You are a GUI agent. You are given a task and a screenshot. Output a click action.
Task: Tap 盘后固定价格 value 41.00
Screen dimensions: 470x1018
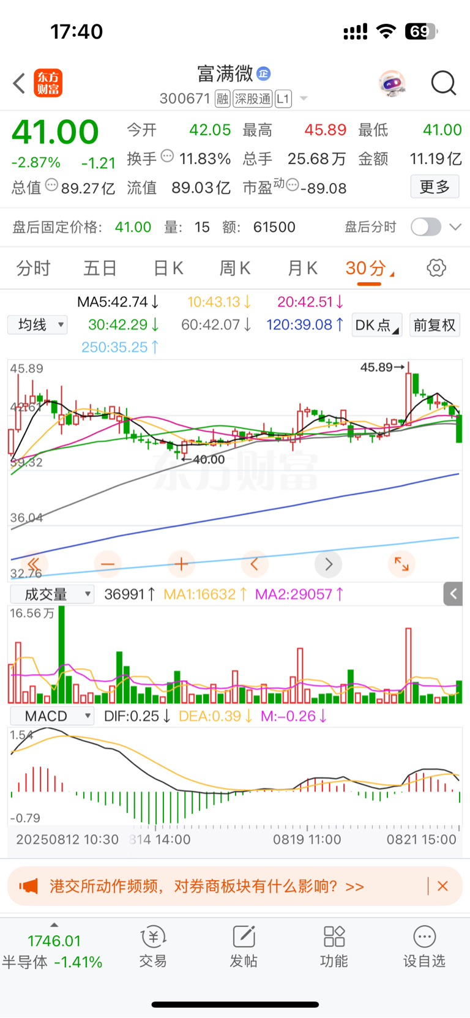tap(133, 227)
